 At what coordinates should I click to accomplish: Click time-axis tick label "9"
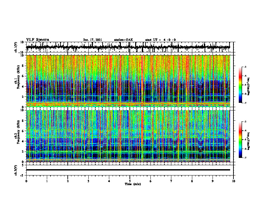[x=213, y=181]
